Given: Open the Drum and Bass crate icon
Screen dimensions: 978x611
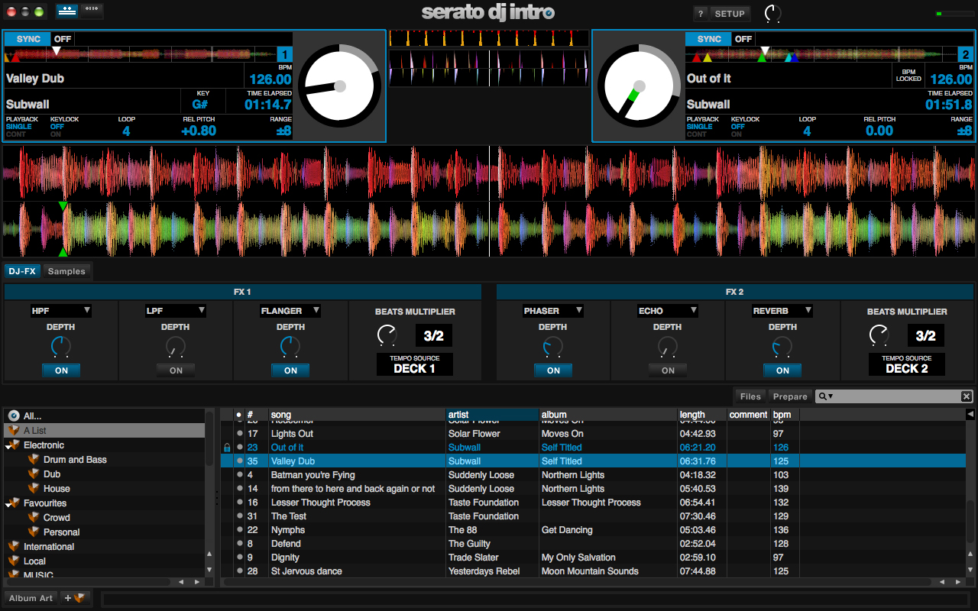Looking at the screenshot, I should (x=34, y=459).
